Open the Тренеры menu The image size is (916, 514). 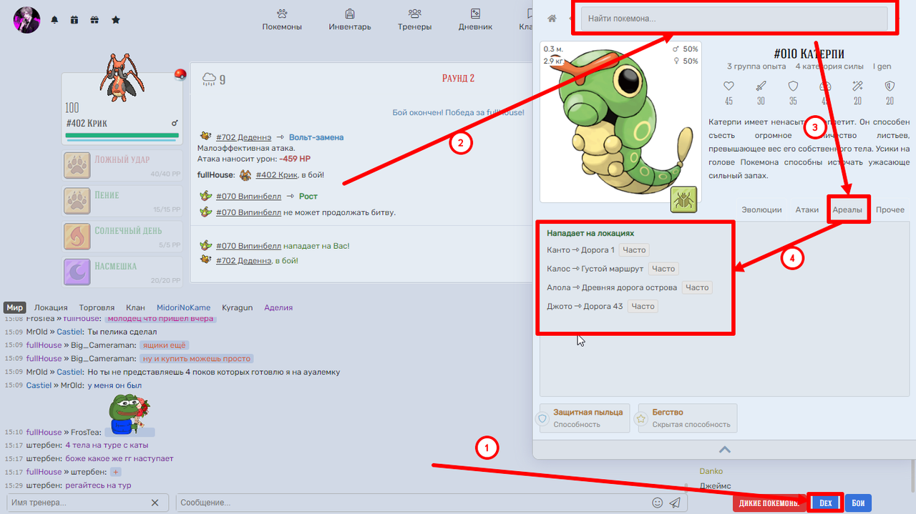tap(414, 19)
